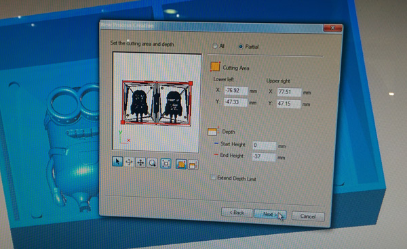Activate the cutting area selection toolbar icon
This screenshot has width=407, height=249.
[x=181, y=164]
